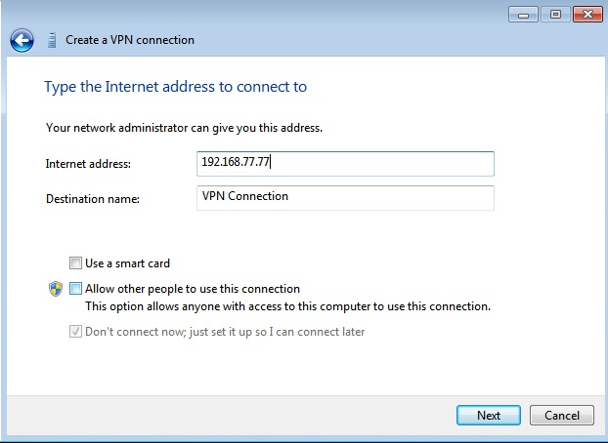Click the Don't connect now checkbox
Screen dimensions: 608x443
pos(75,332)
